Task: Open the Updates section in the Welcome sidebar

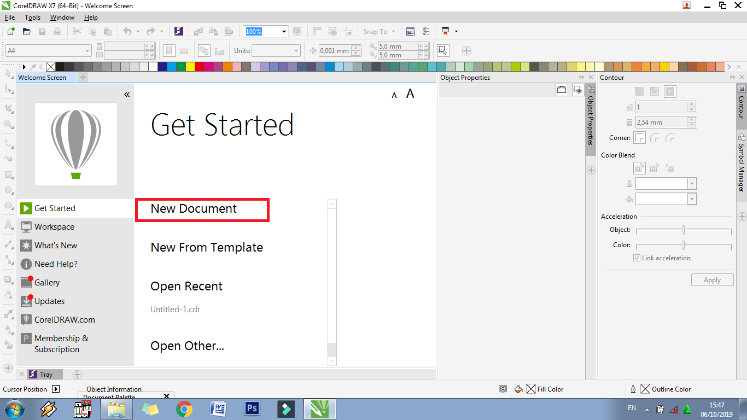Action: tap(49, 301)
